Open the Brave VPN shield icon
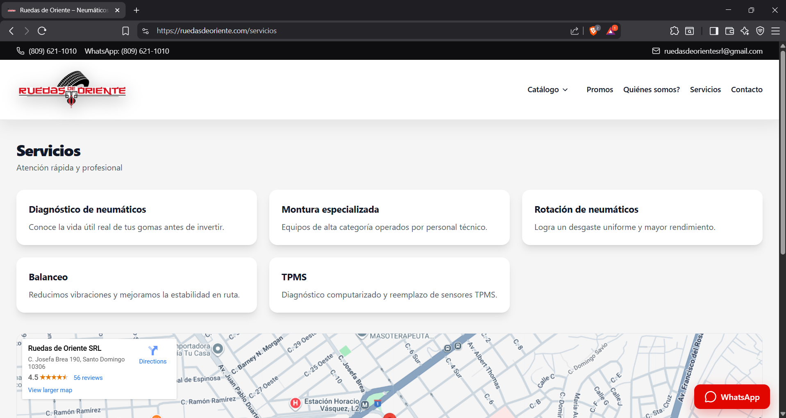Viewport: 786px width, 418px height. (760, 31)
